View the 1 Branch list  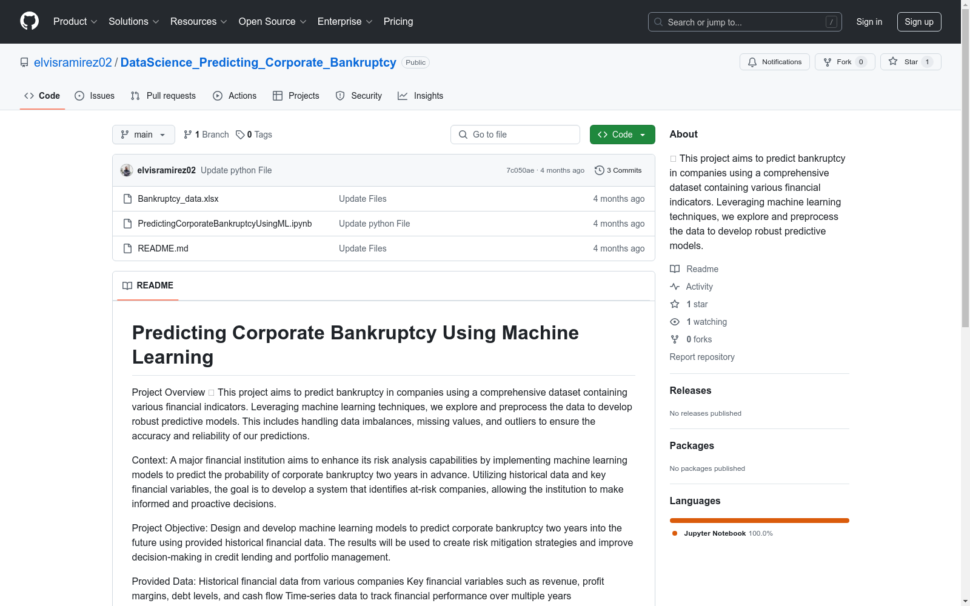(206, 135)
